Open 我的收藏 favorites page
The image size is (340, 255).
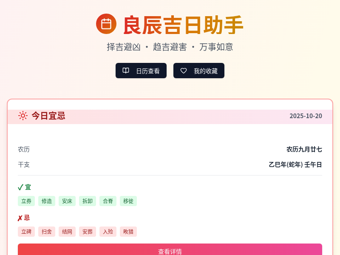[x=199, y=71]
